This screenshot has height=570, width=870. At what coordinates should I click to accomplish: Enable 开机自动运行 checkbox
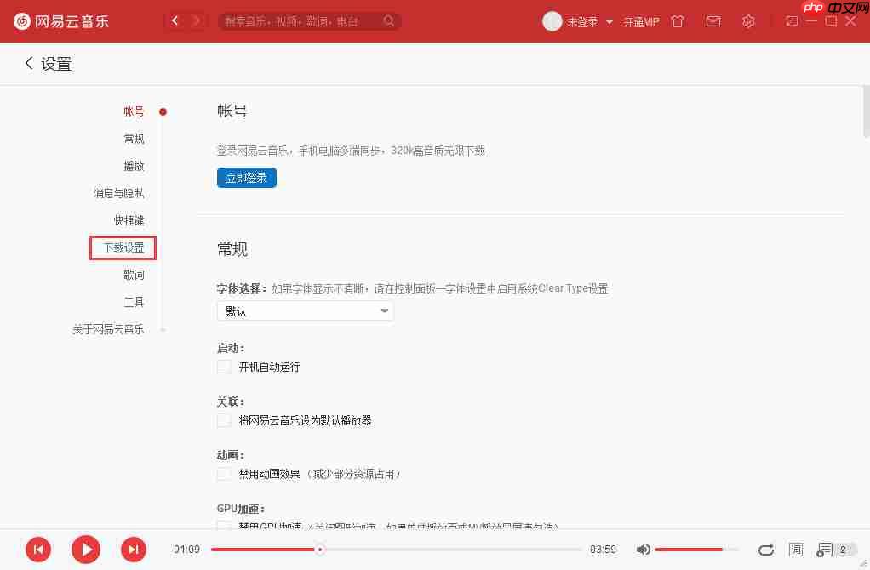coord(224,367)
